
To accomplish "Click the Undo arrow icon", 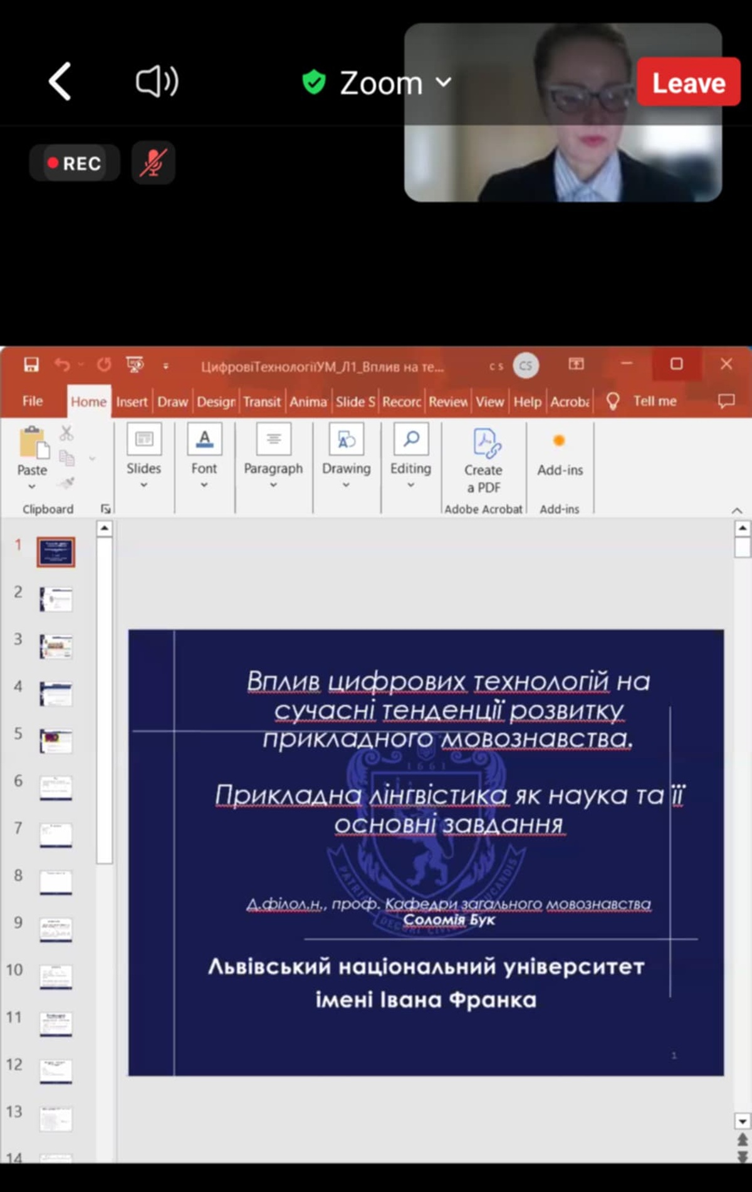I will 62,365.
